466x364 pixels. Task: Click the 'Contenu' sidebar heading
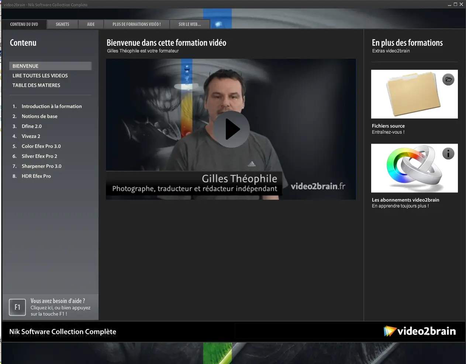pos(23,43)
